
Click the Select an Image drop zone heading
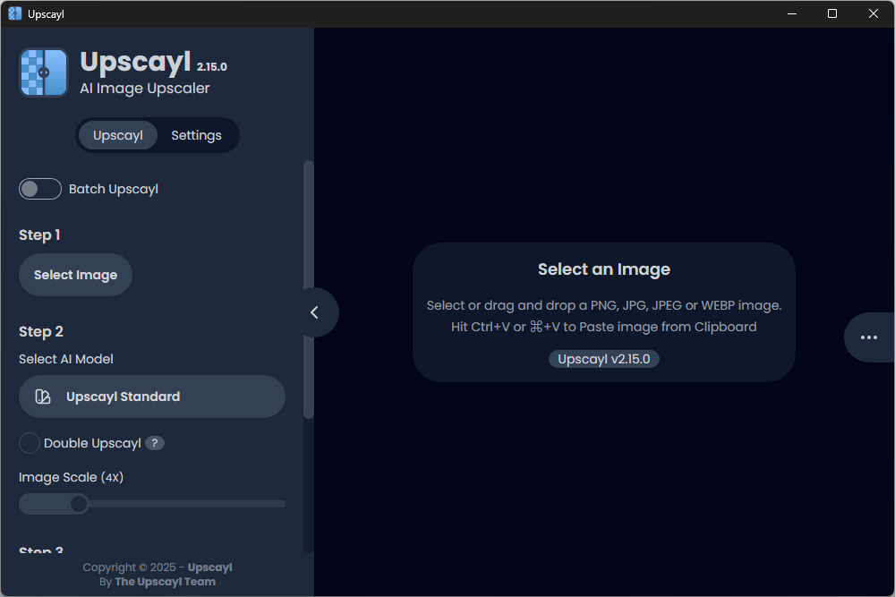coord(604,269)
